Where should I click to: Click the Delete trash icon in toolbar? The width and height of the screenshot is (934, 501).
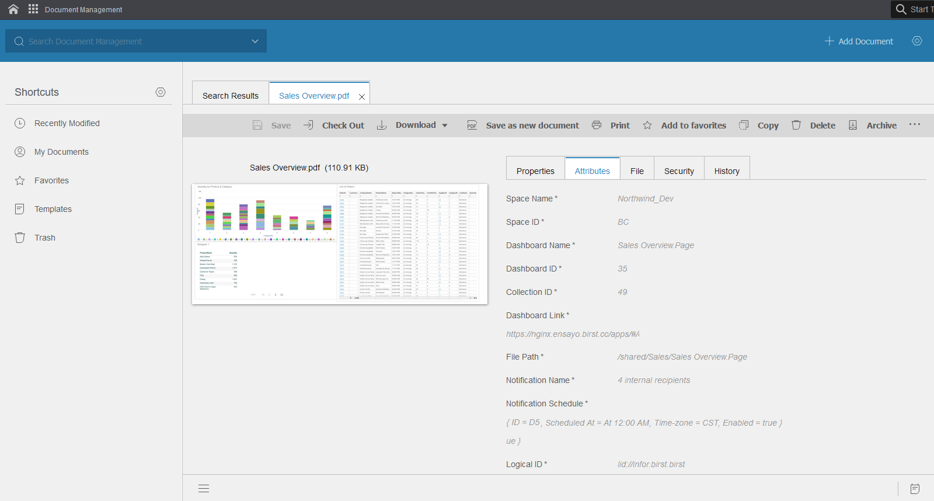(796, 125)
